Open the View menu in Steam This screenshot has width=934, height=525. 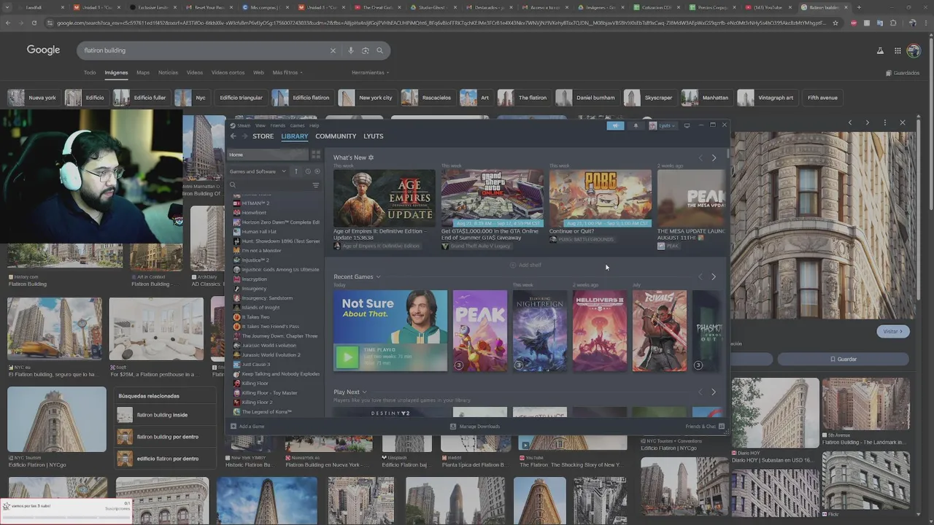pos(260,125)
